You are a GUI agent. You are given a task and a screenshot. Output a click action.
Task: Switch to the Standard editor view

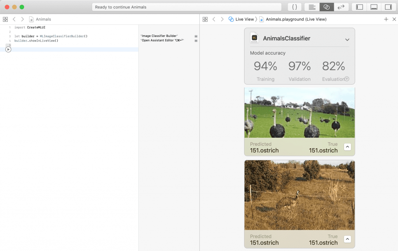pos(312,7)
